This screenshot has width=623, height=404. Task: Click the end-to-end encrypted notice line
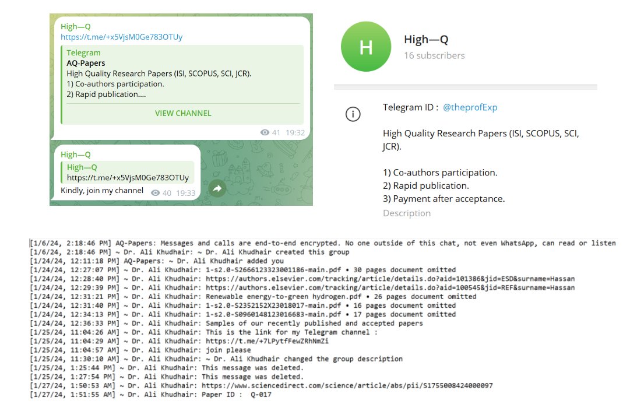click(323, 243)
